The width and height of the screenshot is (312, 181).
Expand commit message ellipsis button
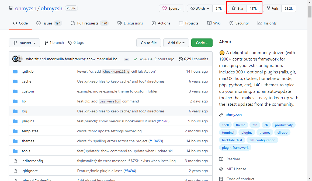tap(126, 59)
